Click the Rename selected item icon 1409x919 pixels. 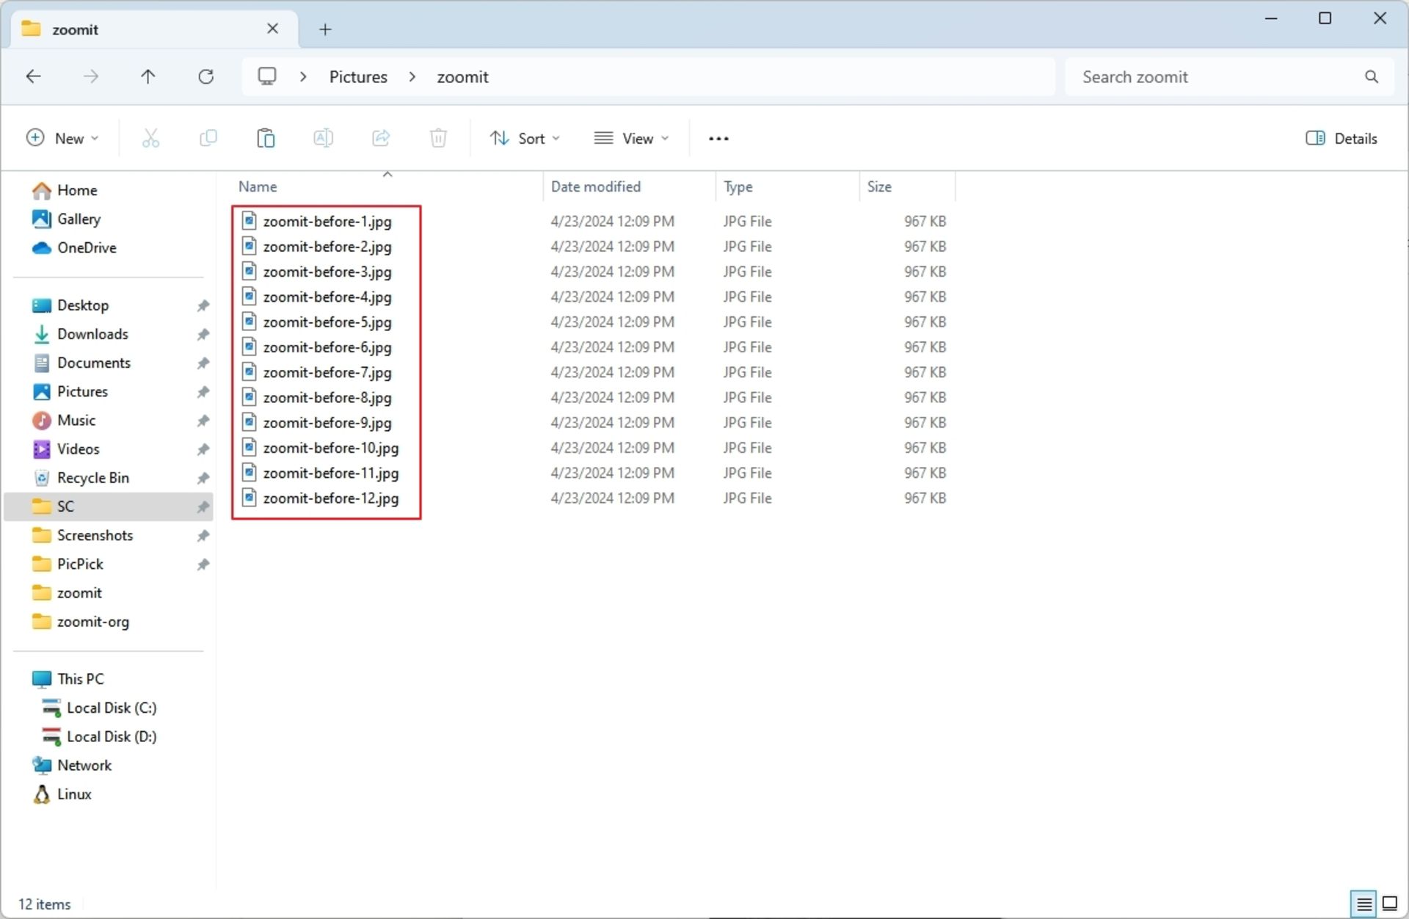pyautogui.click(x=322, y=137)
